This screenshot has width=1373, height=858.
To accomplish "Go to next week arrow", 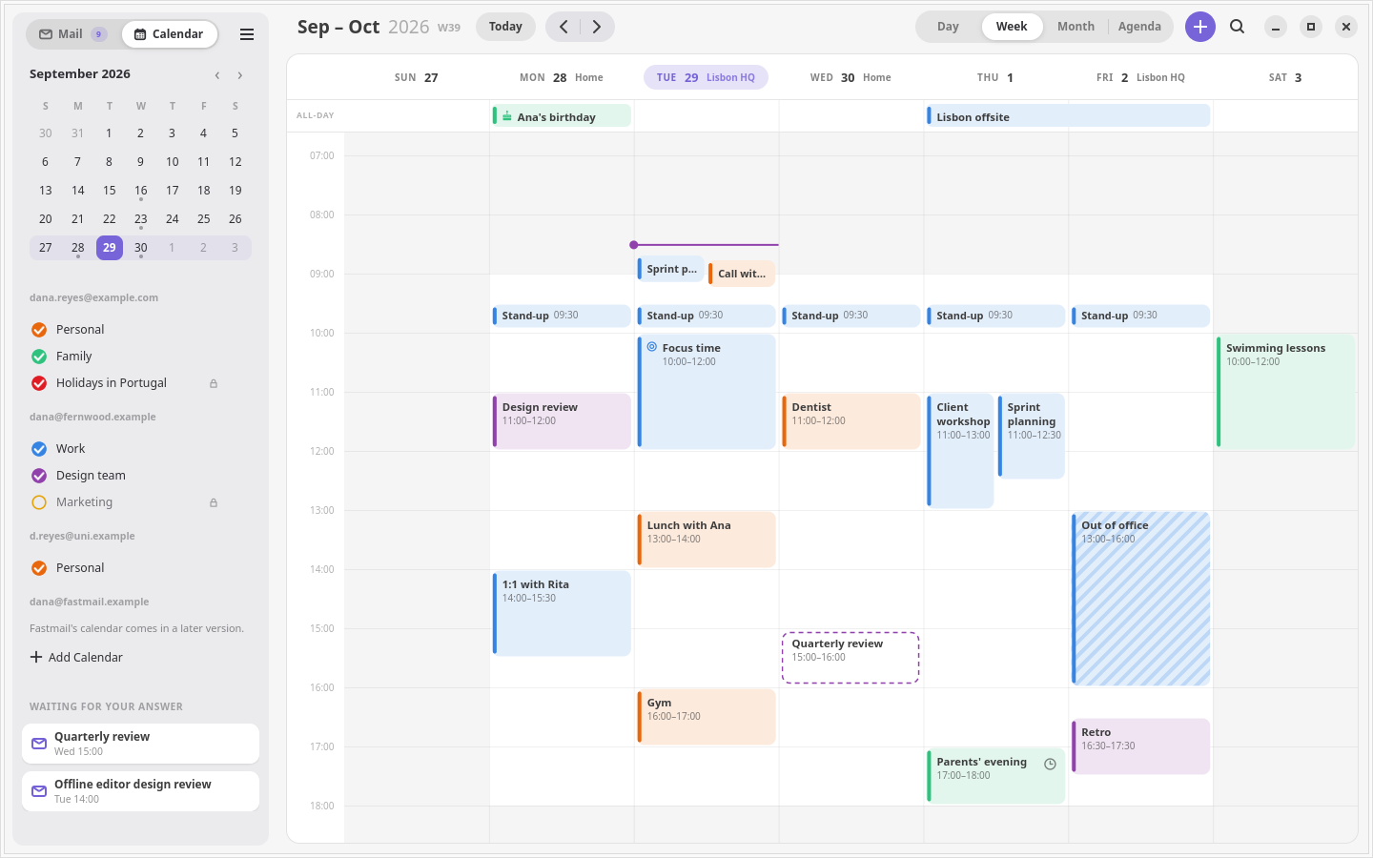I will (597, 27).
